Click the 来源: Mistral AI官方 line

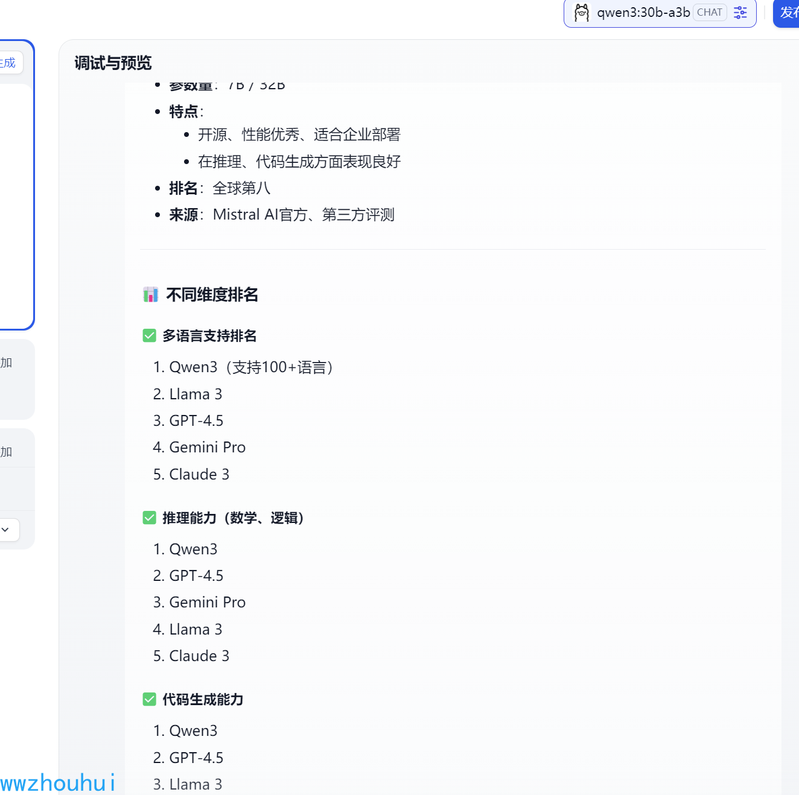(x=282, y=215)
